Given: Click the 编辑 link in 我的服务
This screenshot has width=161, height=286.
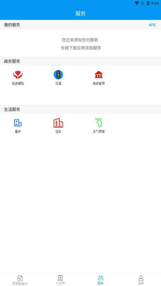Looking at the screenshot, I should point(152,25).
